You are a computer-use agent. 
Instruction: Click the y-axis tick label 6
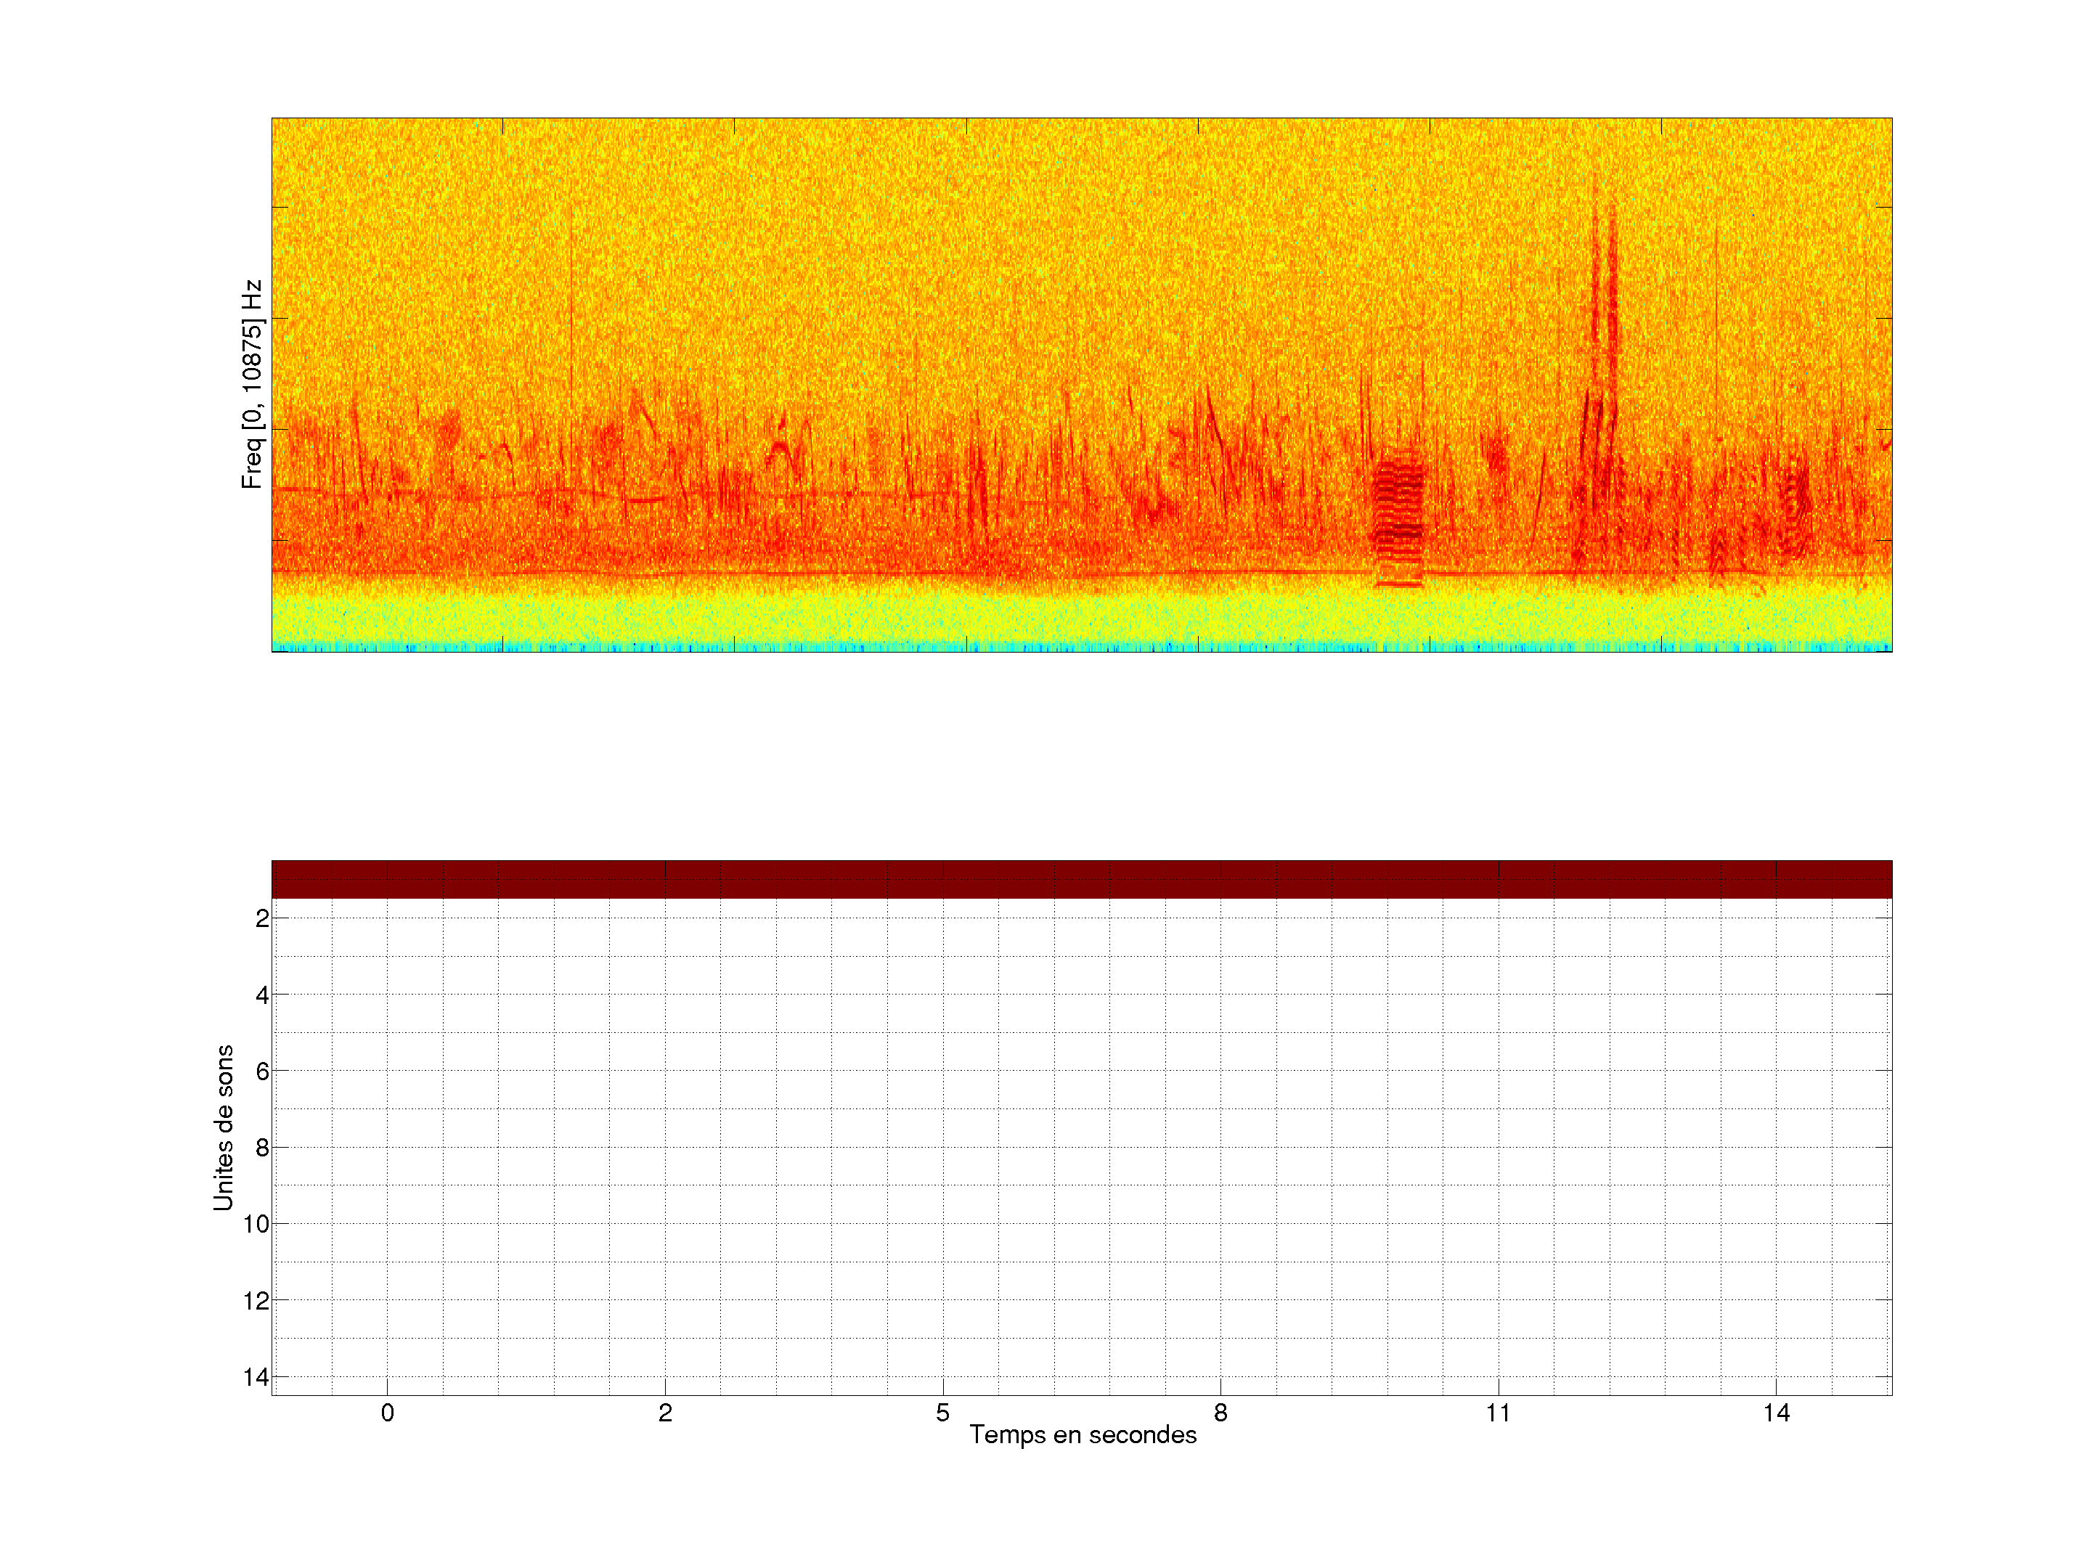tap(262, 1071)
